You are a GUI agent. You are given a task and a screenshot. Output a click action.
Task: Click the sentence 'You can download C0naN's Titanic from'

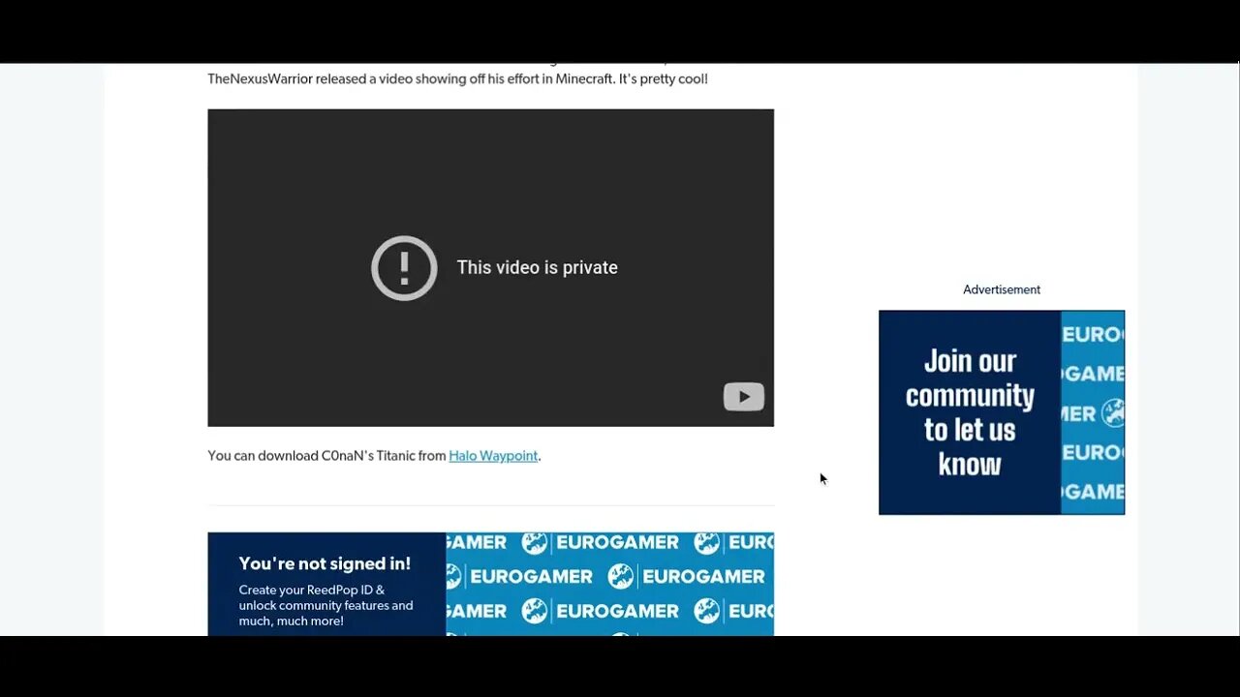326,456
